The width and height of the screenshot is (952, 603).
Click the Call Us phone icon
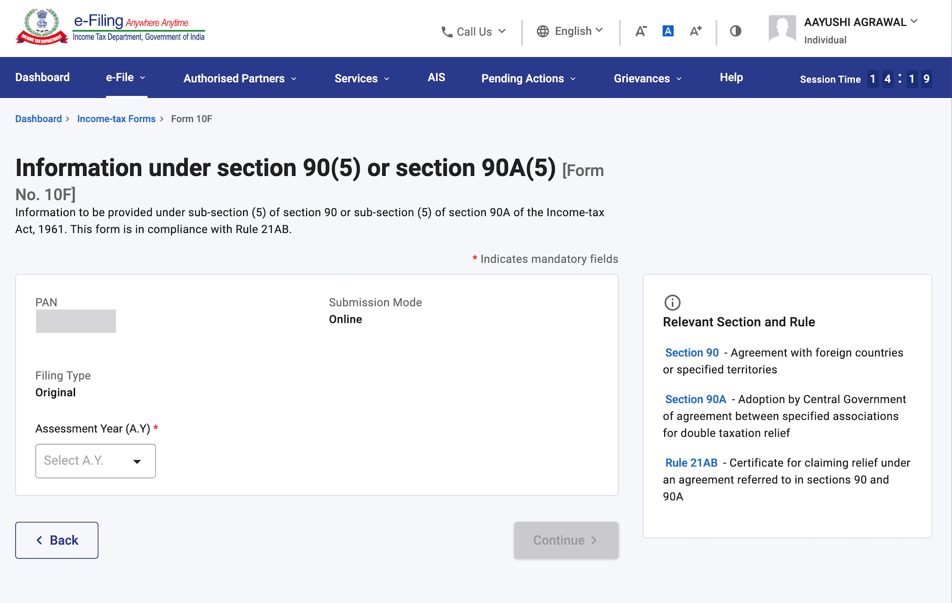coord(447,32)
